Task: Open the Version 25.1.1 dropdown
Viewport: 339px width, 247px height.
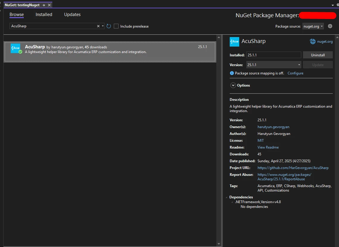Action: 274,65
